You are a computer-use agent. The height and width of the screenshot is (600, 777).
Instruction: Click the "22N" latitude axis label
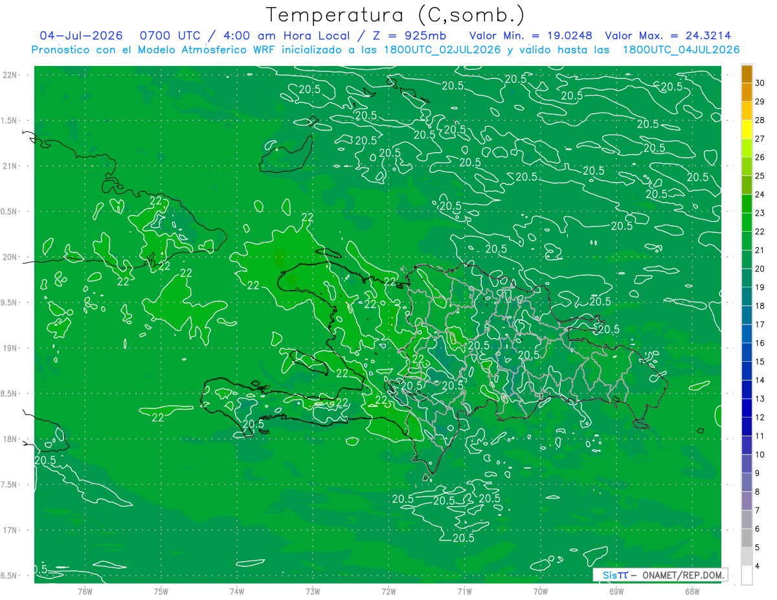pos(11,75)
